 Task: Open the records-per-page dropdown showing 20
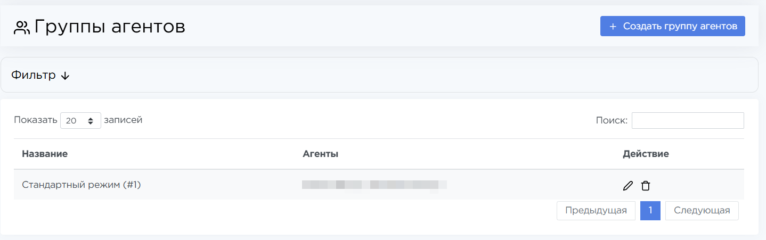80,121
